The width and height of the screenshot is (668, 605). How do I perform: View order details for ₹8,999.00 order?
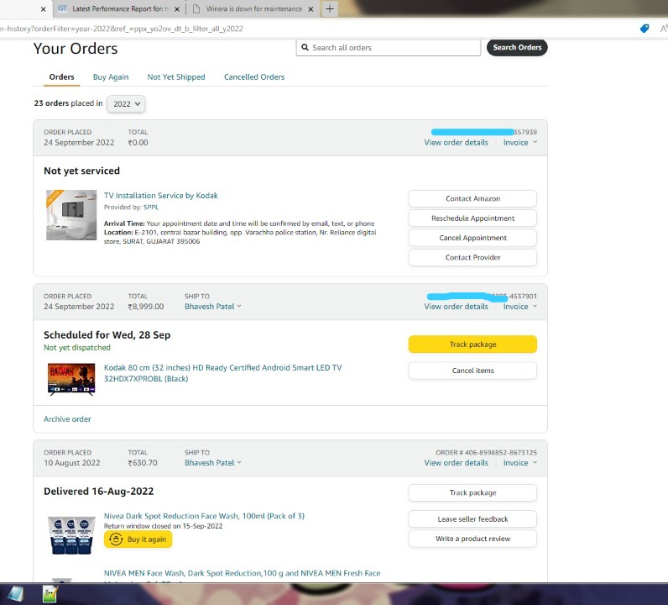tap(456, 307)
